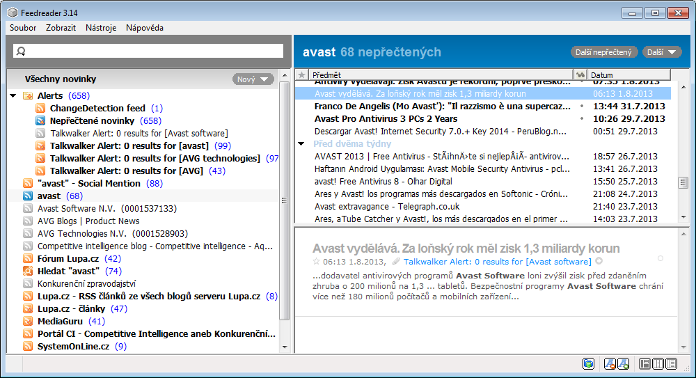Select the Haftanın Android Uygulaması article row
696x378 pixels.
click(x=442, y=168)
